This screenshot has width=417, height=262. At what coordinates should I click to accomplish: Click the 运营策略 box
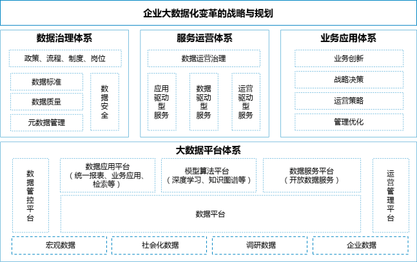349,101
